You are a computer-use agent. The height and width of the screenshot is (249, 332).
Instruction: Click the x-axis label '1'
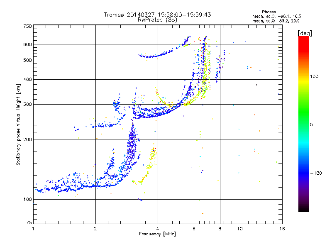tap(33, 229)
